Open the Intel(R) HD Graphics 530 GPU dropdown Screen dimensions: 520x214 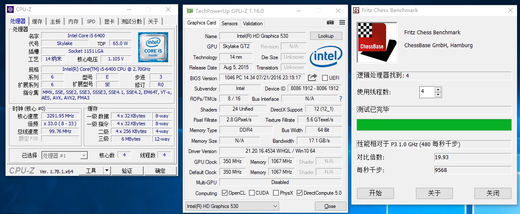coord(232,206)
